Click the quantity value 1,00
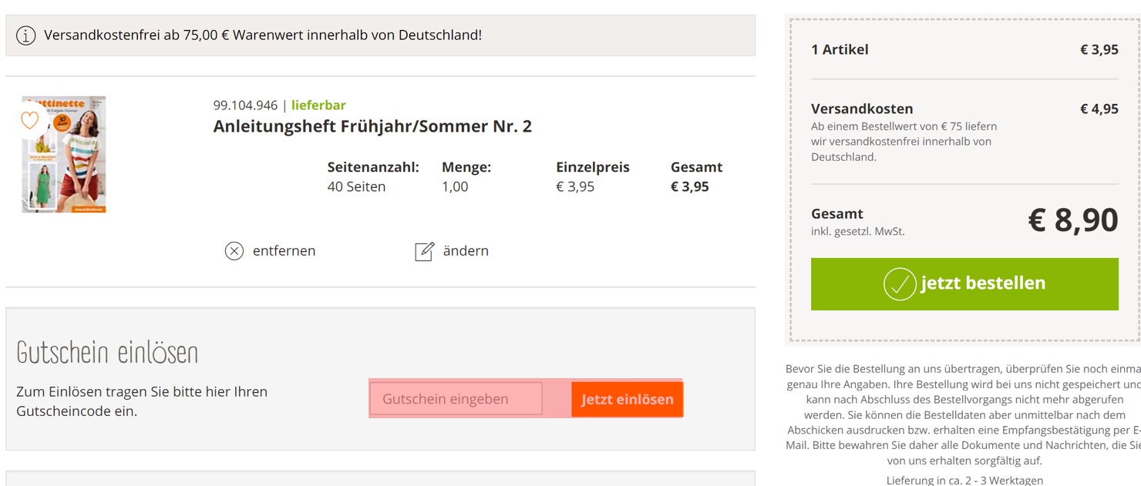 pos(455,186)
